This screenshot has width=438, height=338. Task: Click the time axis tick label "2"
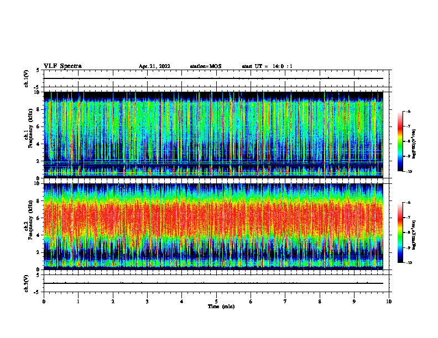pos(113,302)
